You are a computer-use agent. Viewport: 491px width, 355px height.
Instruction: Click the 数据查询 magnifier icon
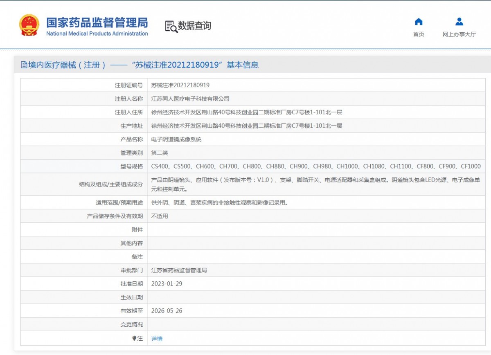pos(171,26)
